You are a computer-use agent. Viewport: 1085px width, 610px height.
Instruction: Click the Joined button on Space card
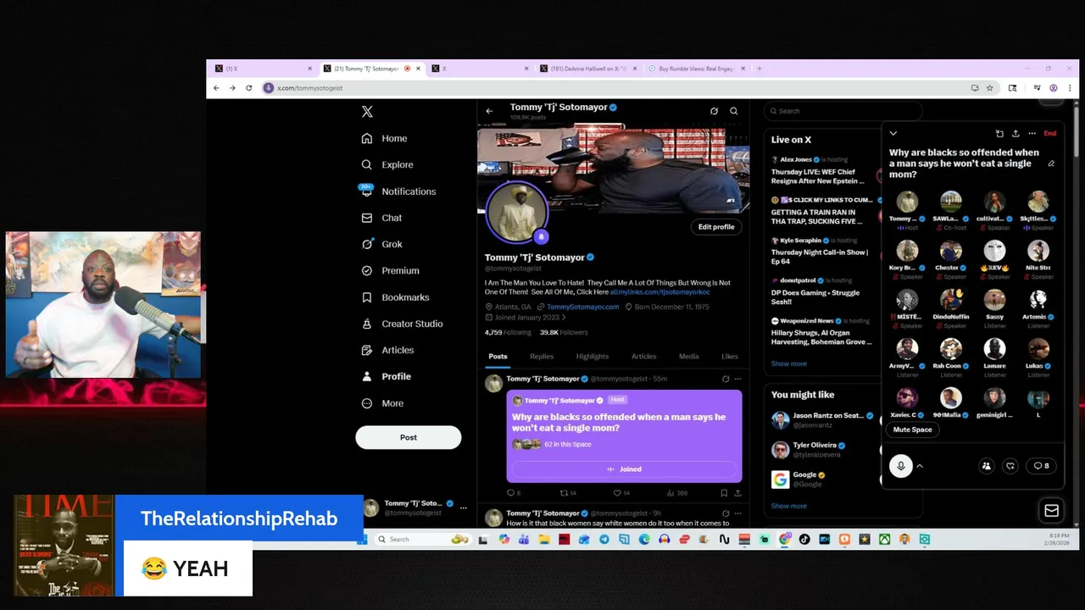tap(625, 469)
